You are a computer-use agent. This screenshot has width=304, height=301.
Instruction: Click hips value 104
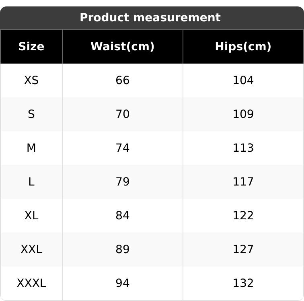[243, 80]
